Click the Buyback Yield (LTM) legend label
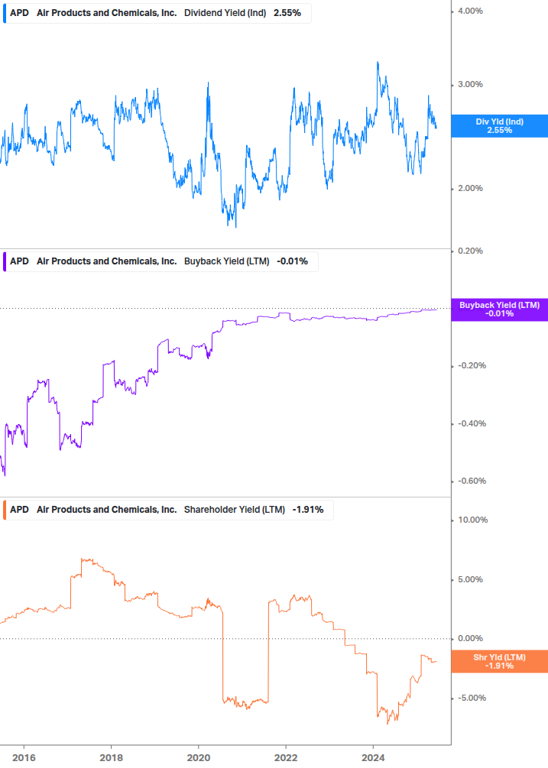This screenshot has height=768, width=548. [x=226, y=261]
